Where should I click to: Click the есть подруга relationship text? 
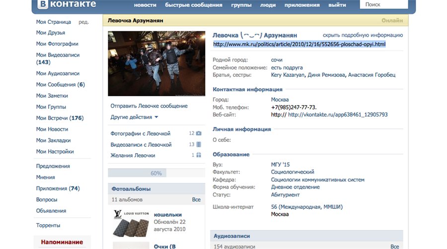[x=287, y=67]
